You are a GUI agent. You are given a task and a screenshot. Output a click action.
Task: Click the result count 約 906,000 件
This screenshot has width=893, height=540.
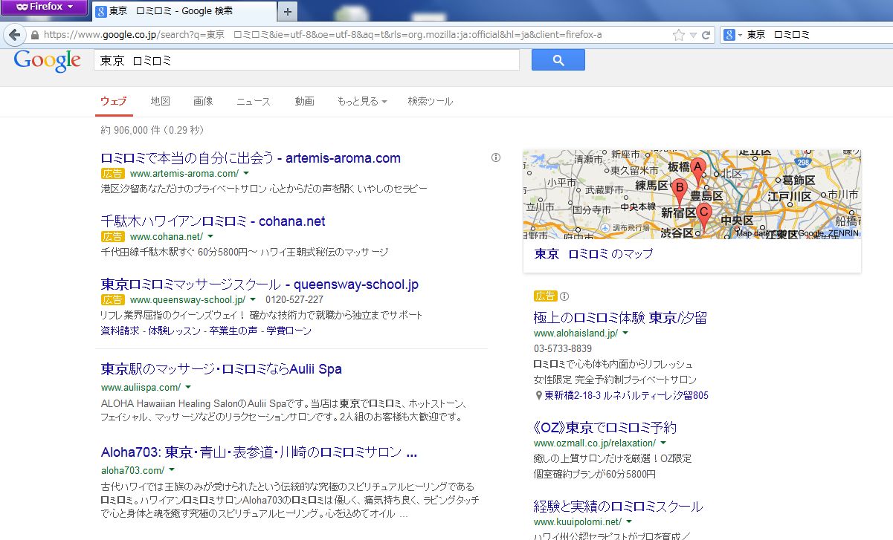[x=130, y=130]
